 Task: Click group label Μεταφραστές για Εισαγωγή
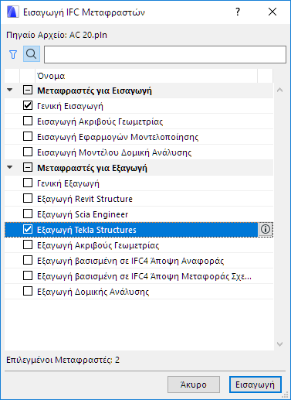(94, 91)
